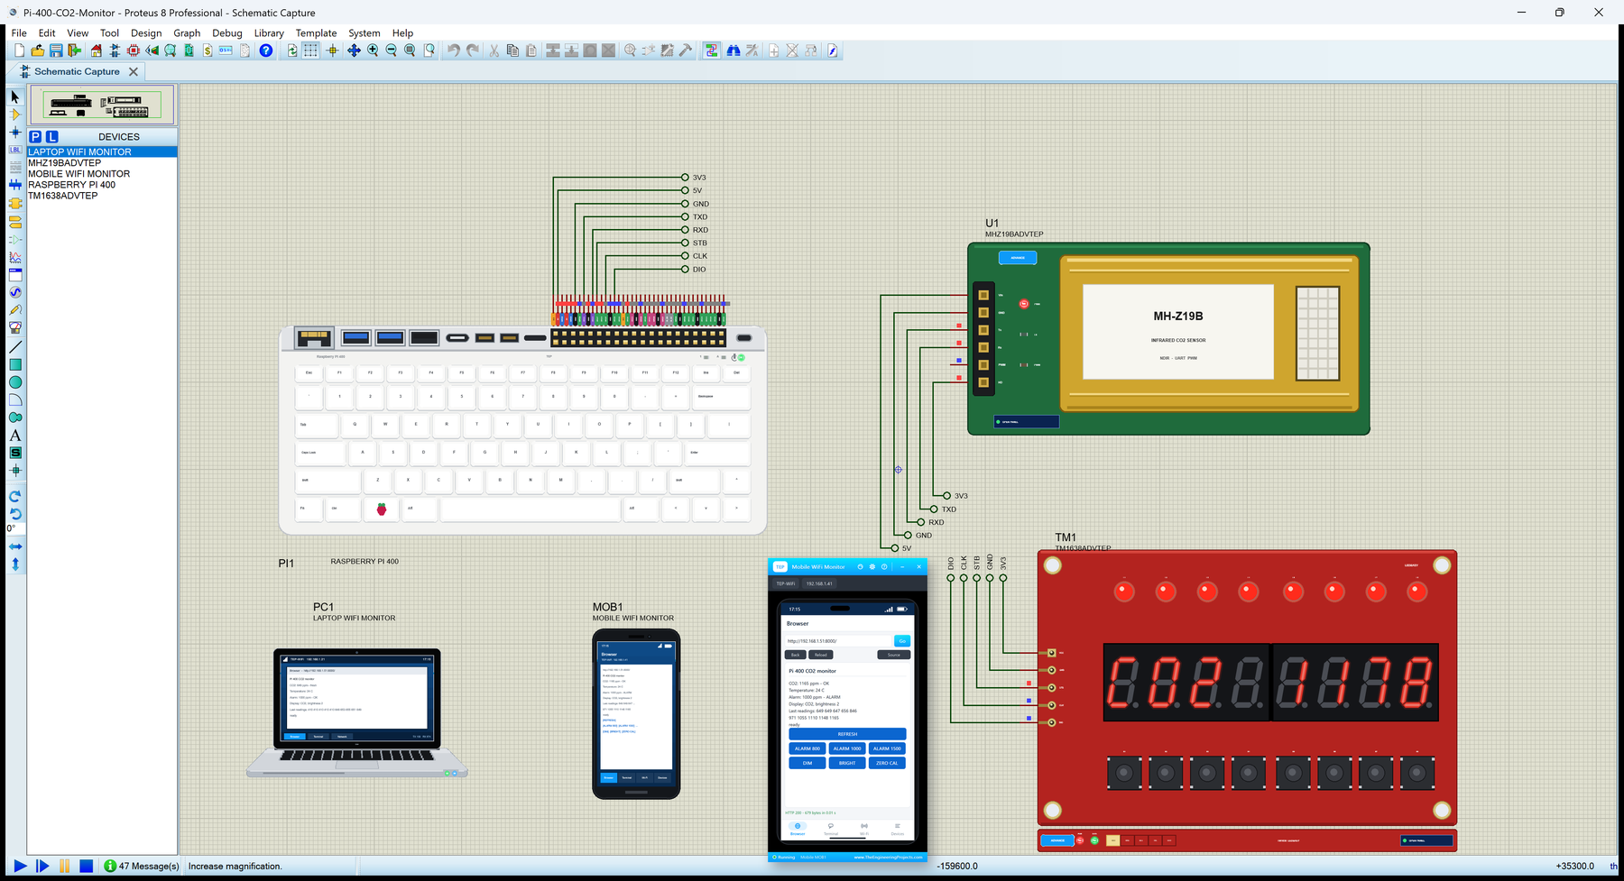Select the 2D circle graphics tool

15,382
